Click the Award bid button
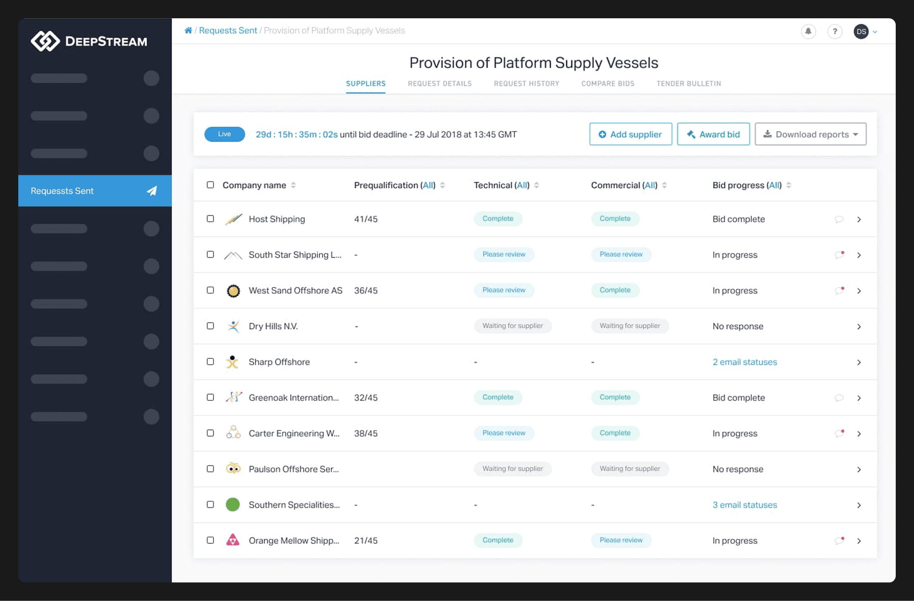 pos(713,134)
